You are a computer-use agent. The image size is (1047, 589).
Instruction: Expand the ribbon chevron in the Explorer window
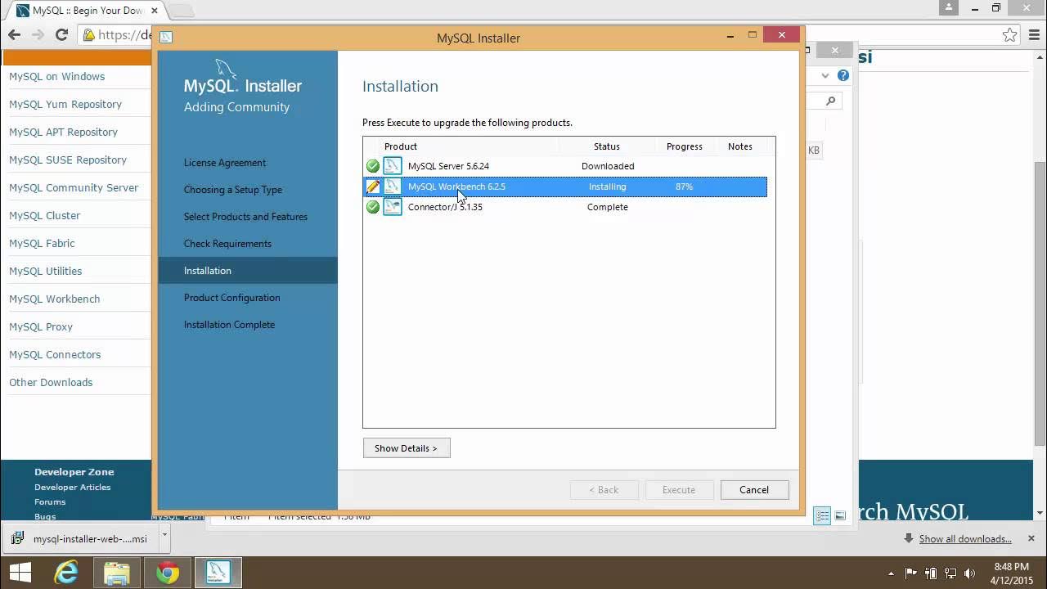click(825, 75)
